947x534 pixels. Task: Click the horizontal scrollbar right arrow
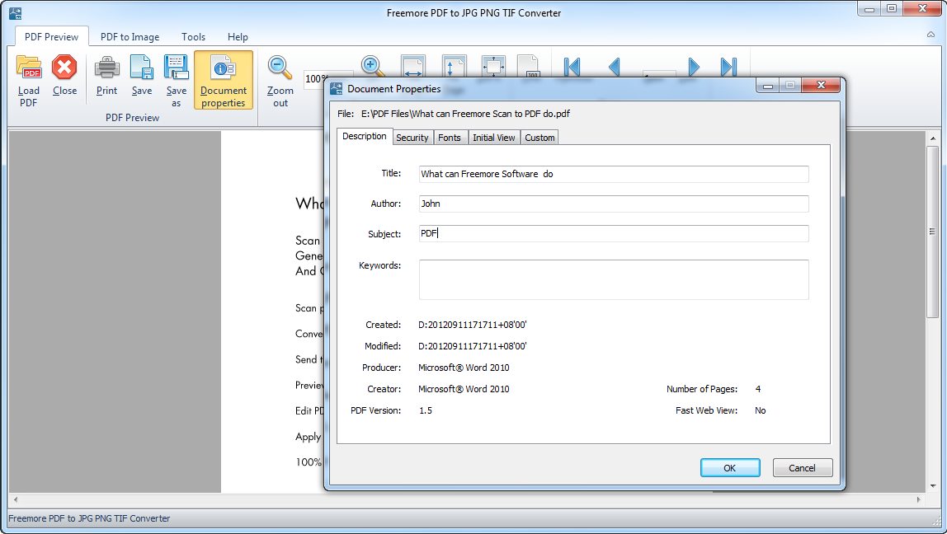point(919,499)
